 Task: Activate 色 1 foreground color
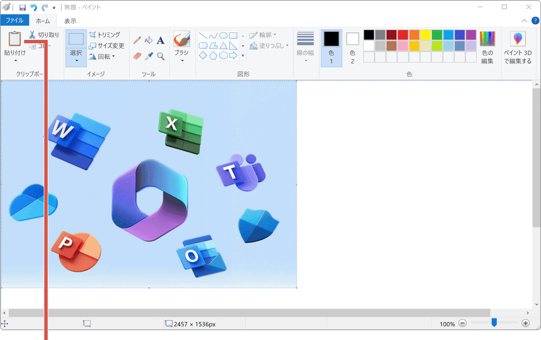331,48
